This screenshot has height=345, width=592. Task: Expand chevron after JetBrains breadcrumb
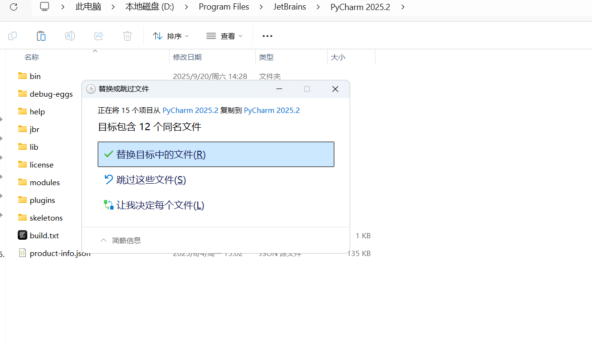(x=318, y=7)
